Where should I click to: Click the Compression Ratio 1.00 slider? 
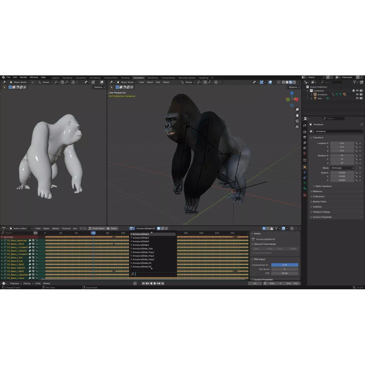[x=285, y=265]
